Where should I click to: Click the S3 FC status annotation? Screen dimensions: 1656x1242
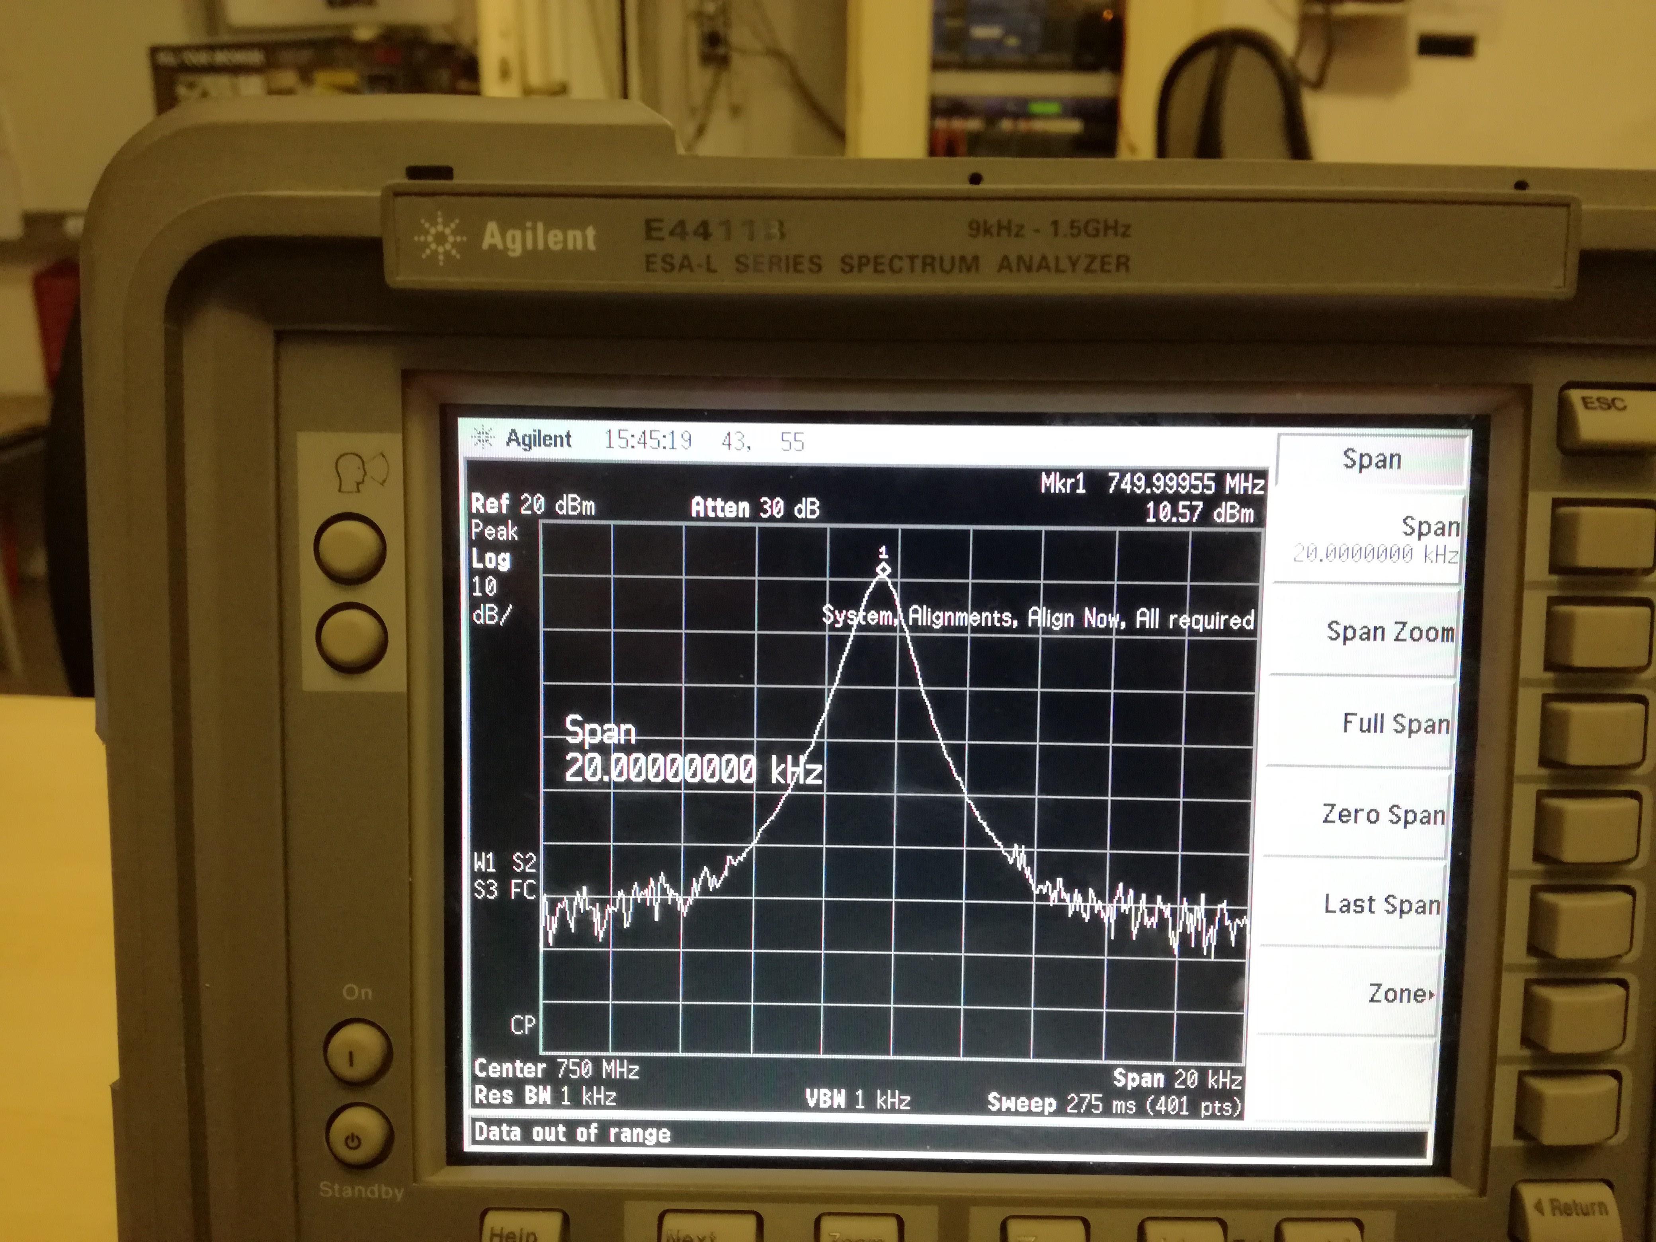pos(505,889)
